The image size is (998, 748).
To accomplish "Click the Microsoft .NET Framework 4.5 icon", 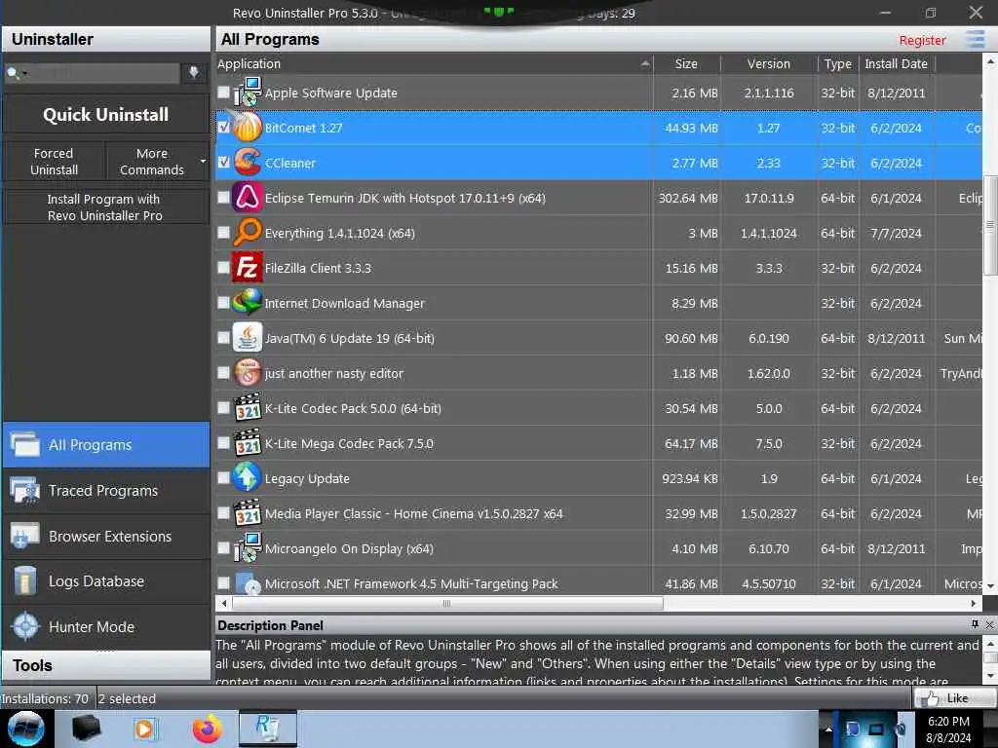I will click(248, 582).
